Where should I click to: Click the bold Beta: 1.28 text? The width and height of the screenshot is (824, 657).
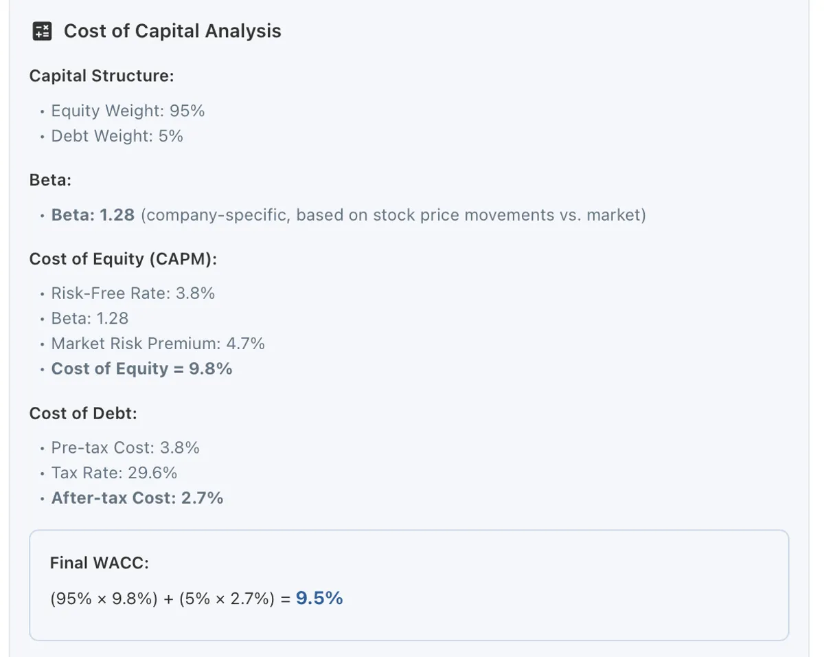point(93,215)
